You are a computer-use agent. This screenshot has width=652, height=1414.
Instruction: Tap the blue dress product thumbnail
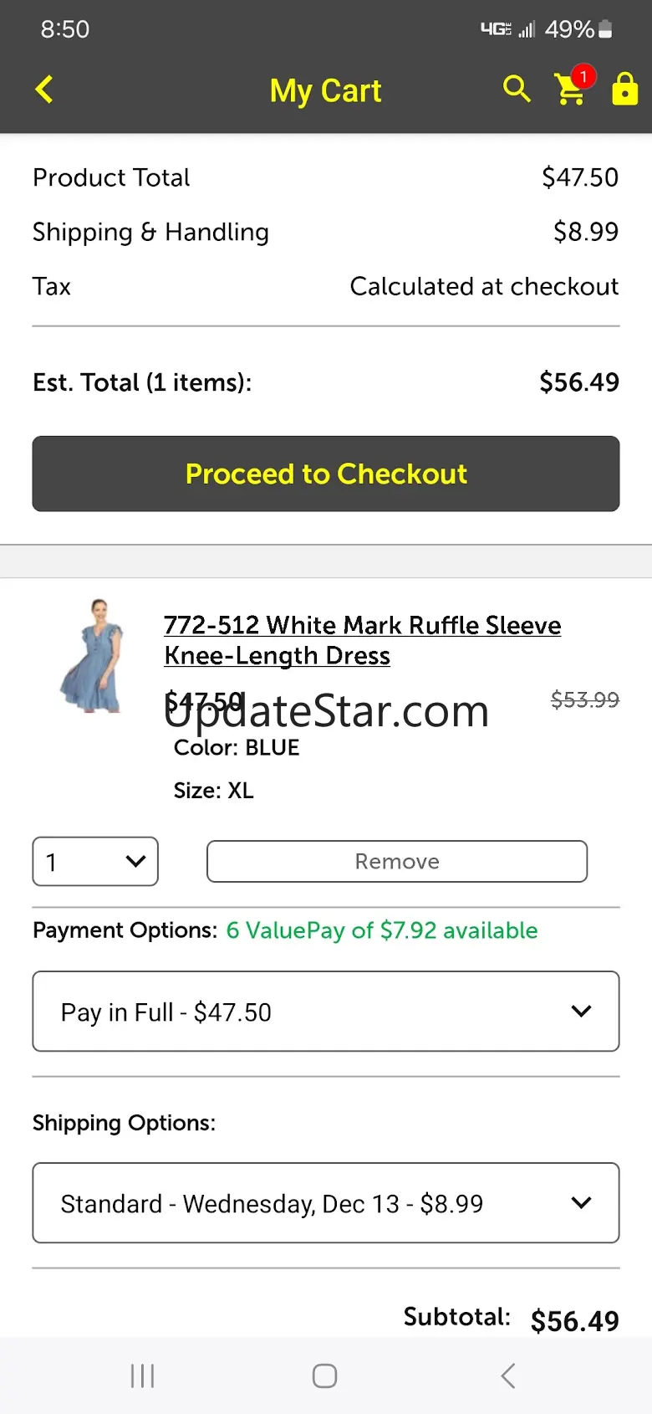93,656
